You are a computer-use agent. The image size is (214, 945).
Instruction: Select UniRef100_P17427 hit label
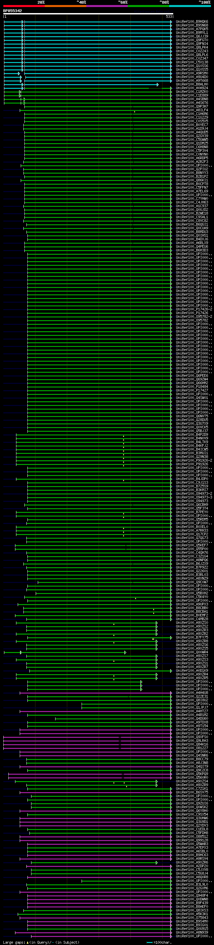pyautogui.click(x=192, y=390)
